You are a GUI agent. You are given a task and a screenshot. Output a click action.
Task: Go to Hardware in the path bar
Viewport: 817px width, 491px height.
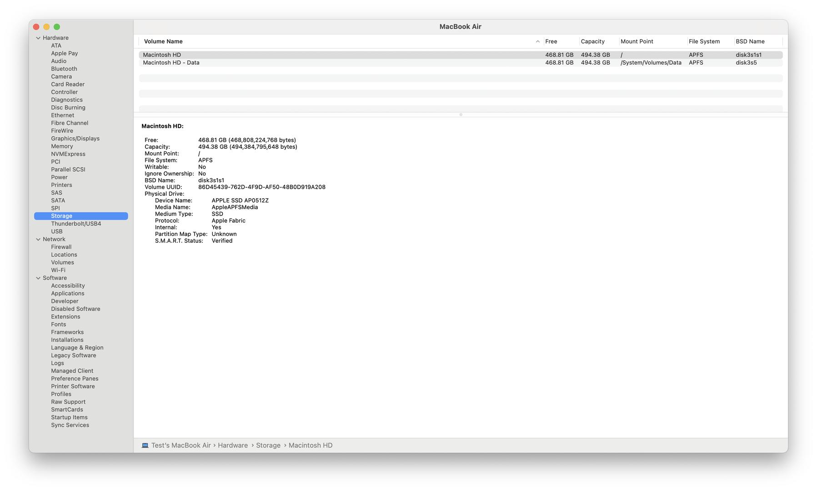(x=233, y=446)
